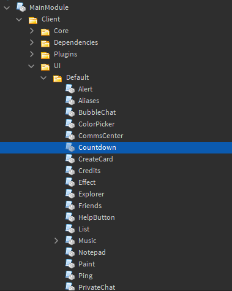Viewport: 232px width, 291px height.
Task: Expand the Music module arrow
Action: click(x=56, y=241)
